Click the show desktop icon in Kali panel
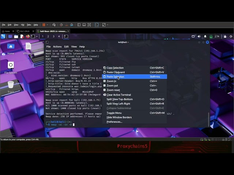The height and width of the screenshot is (175, 234). pyautogui.click(x=10, y=36)
